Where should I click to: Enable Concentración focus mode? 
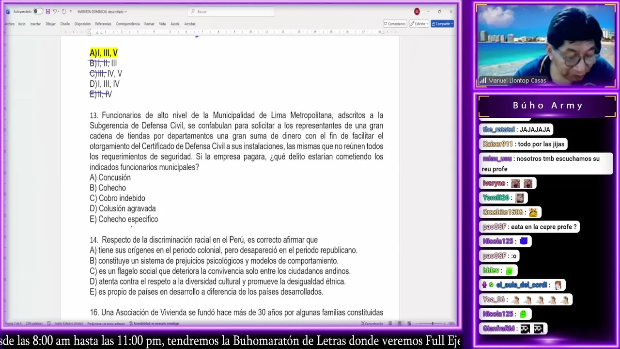tap(373, 323)
